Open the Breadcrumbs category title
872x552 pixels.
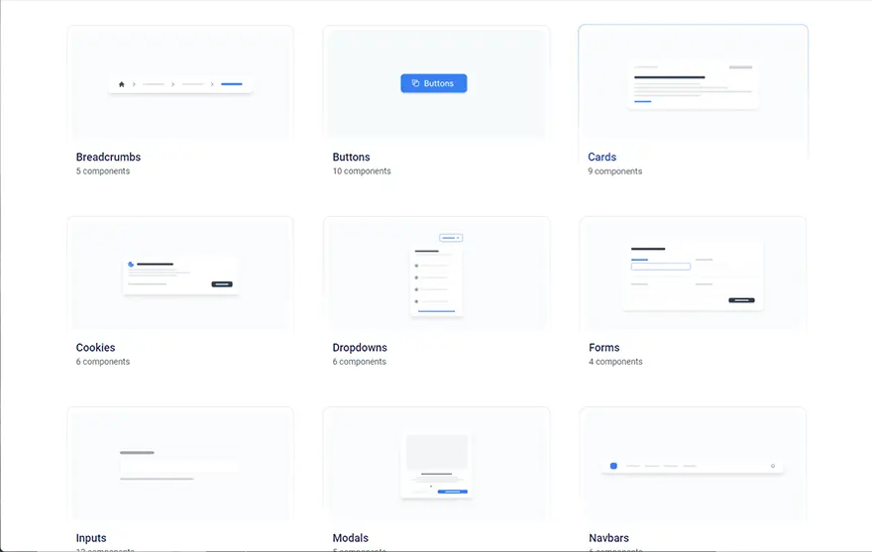coord(108,157)
